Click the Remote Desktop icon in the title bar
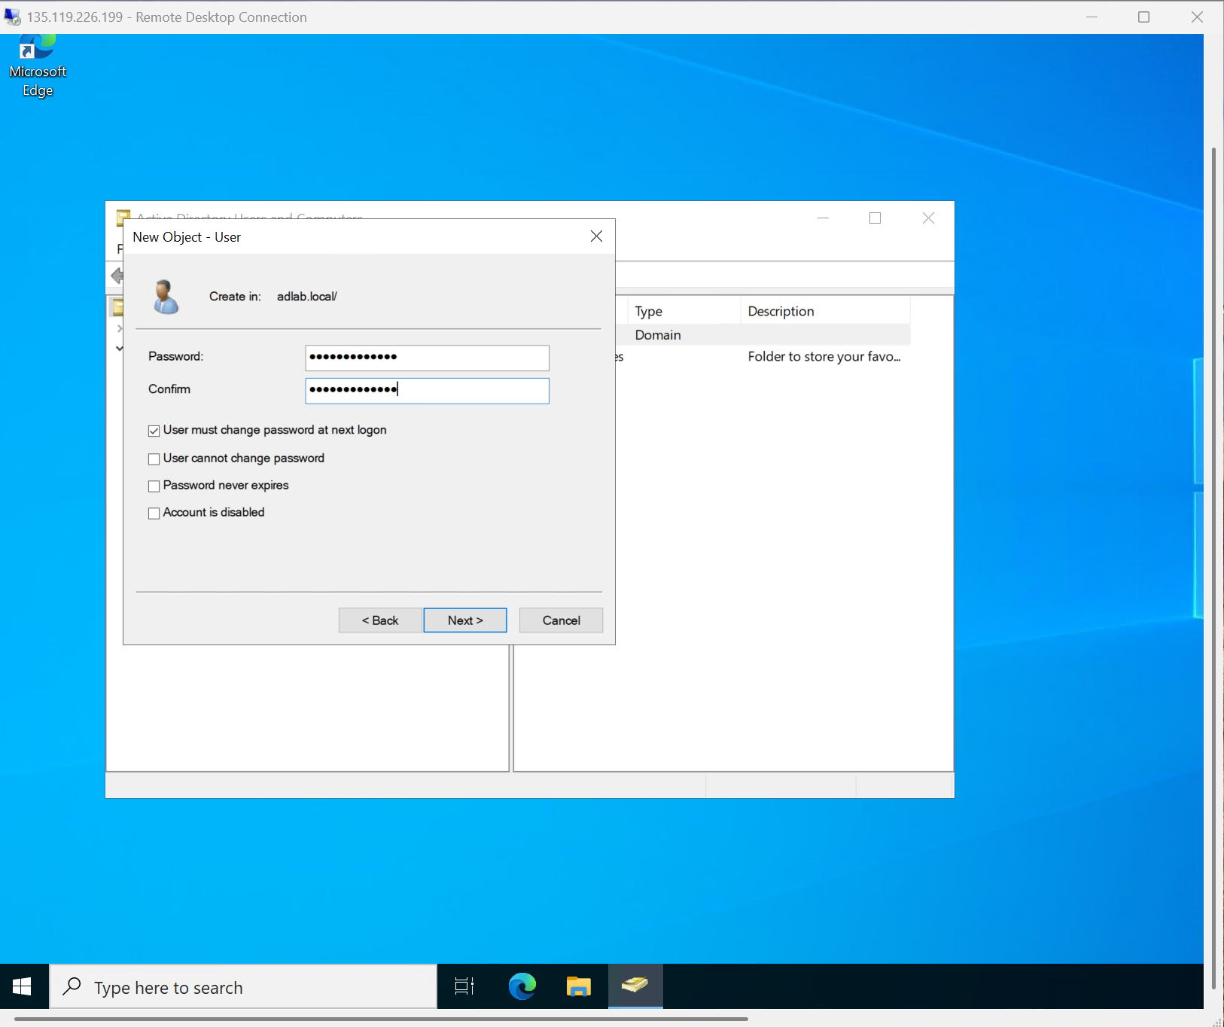1224x1027 pixels. point(12,17)
